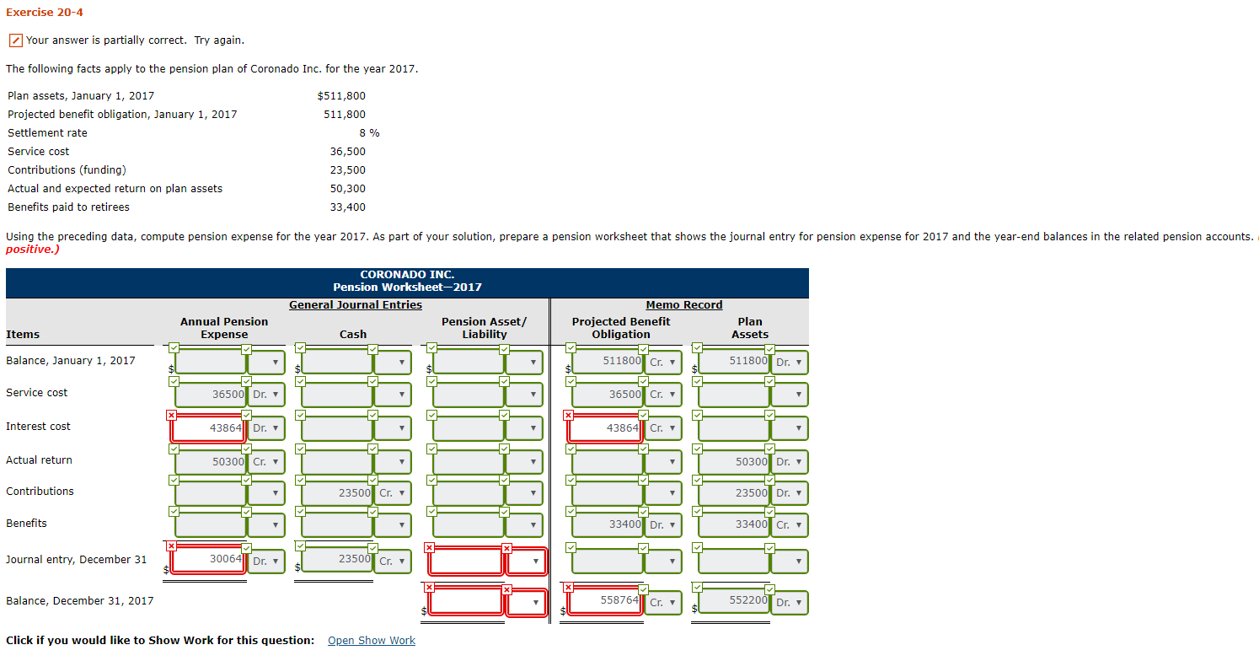Image resolution: width=1259 pixels, height=661 pixels.
Task: Click the Settlement rate value 8 %
Action: [369, 133]
